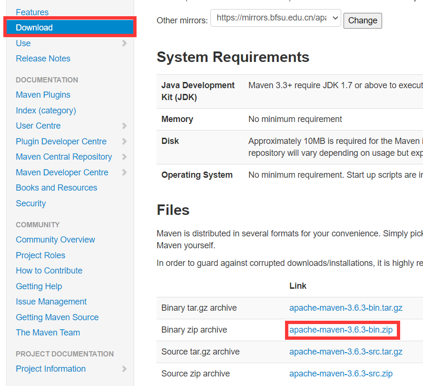
Task: Click 'Source zip archive' row label
Action: click(196, 374)
